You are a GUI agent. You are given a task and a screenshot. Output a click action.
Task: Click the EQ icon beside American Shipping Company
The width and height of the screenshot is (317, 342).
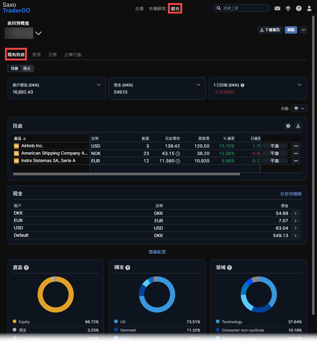coord(16,153)
